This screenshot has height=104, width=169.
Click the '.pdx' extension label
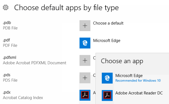pos(7,92)
